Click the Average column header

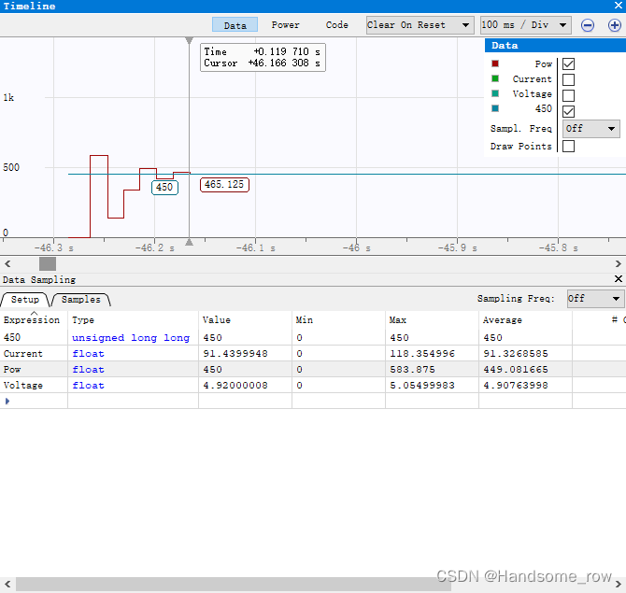pos(525,319)
